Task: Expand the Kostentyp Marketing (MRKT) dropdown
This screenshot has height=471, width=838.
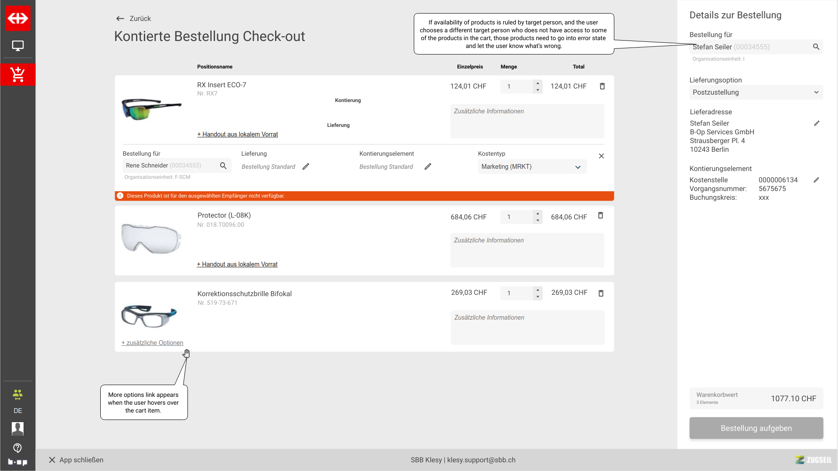Action: click(532, 167)
